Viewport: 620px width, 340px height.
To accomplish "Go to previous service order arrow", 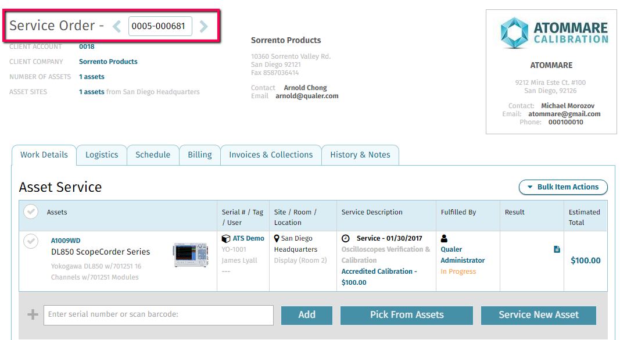I will pos(117,27).
